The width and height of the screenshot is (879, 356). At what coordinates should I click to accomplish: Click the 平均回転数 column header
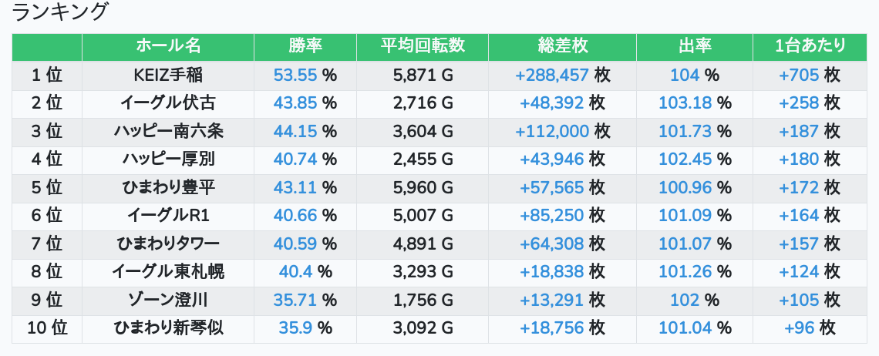(423, 46)
